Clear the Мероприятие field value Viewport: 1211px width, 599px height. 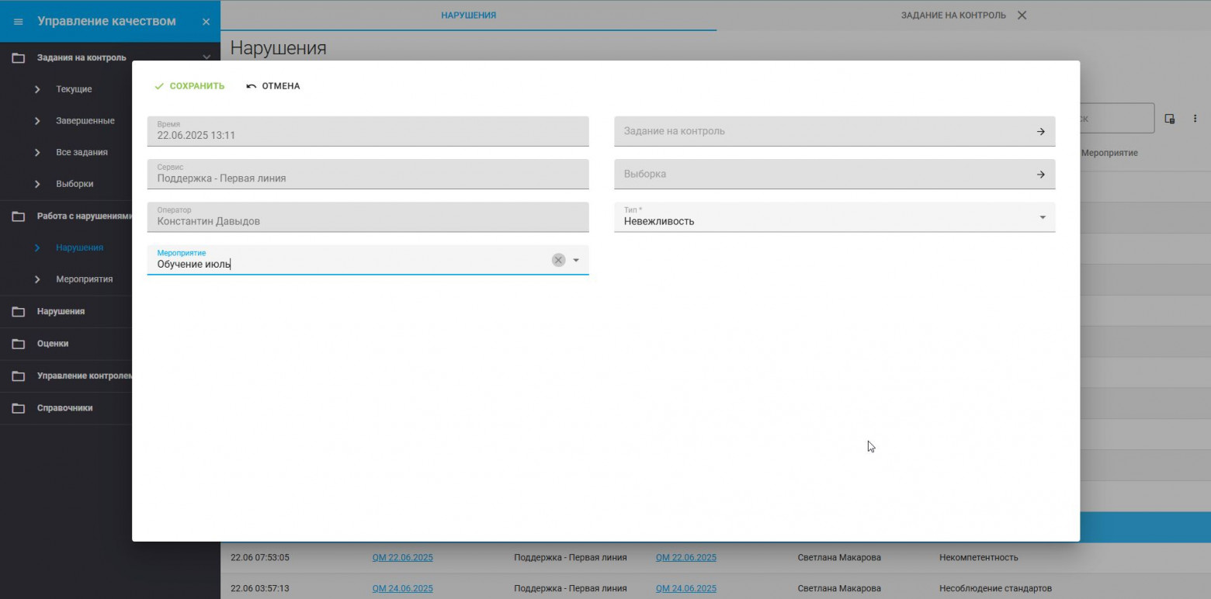point(558,260)
